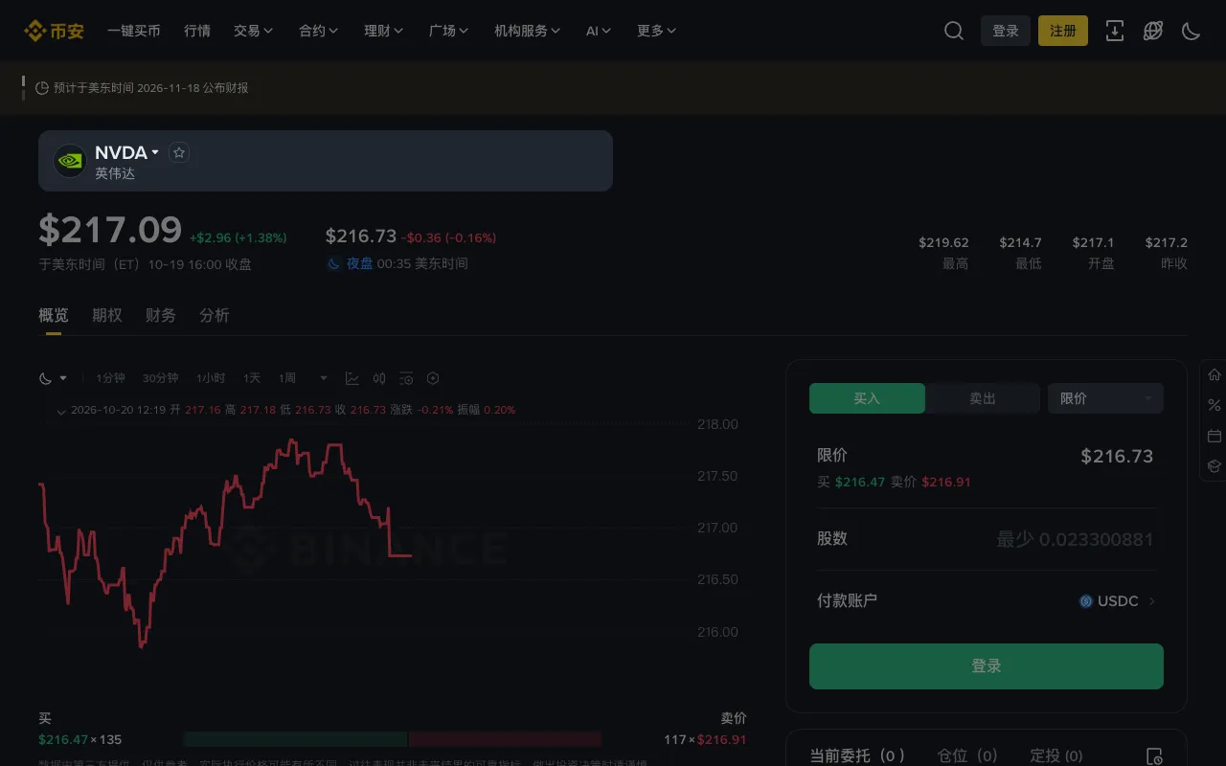Screen dimensions: 1226x766
Task: Click the download app icon
Action: (1115, 31)
